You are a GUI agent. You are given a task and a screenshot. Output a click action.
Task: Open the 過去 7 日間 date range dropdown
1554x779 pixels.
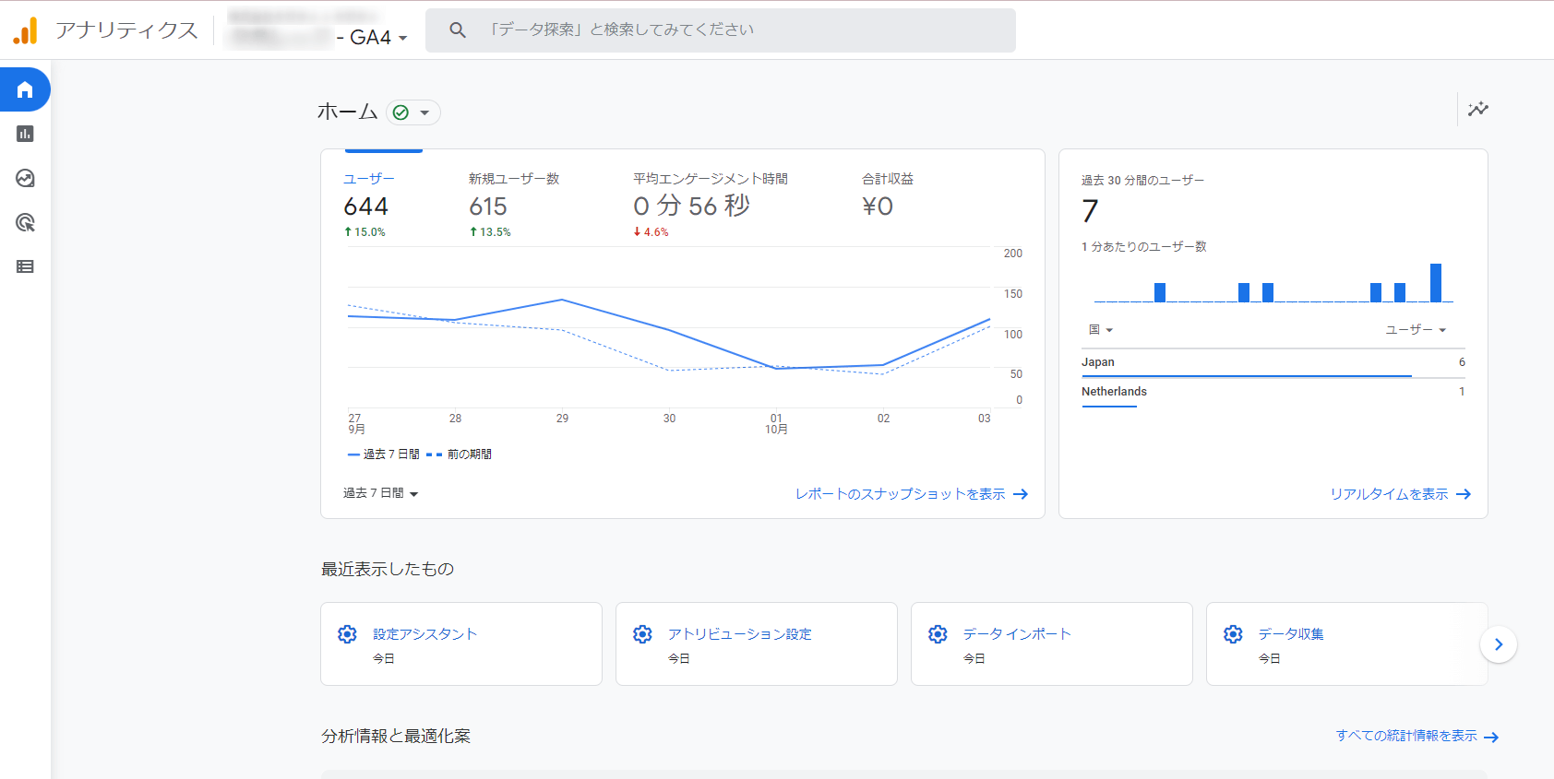tap(381, 493)
